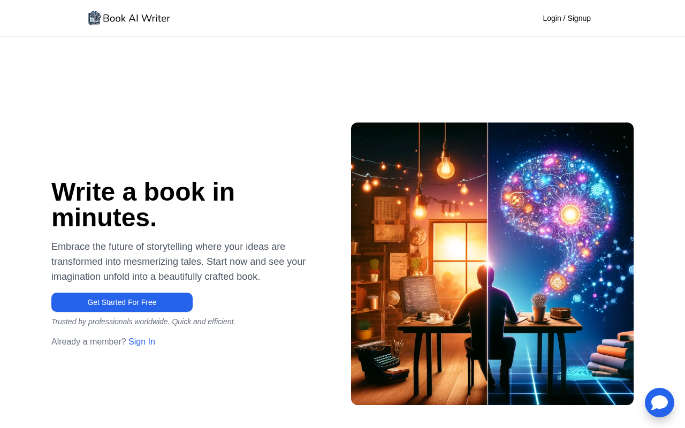Select the Login portion of Login / Signup
The height and width of the screenshot is (428, 685).
point(552,18)
